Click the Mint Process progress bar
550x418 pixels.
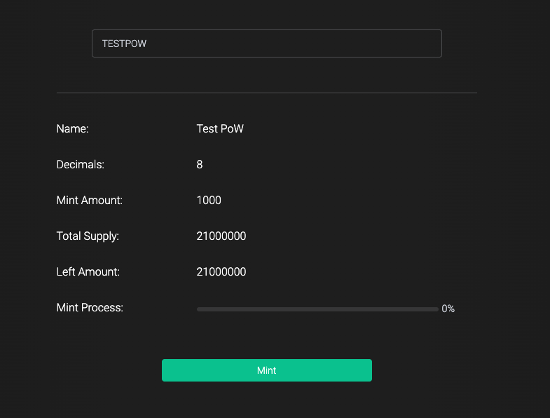tap(317, 309)
